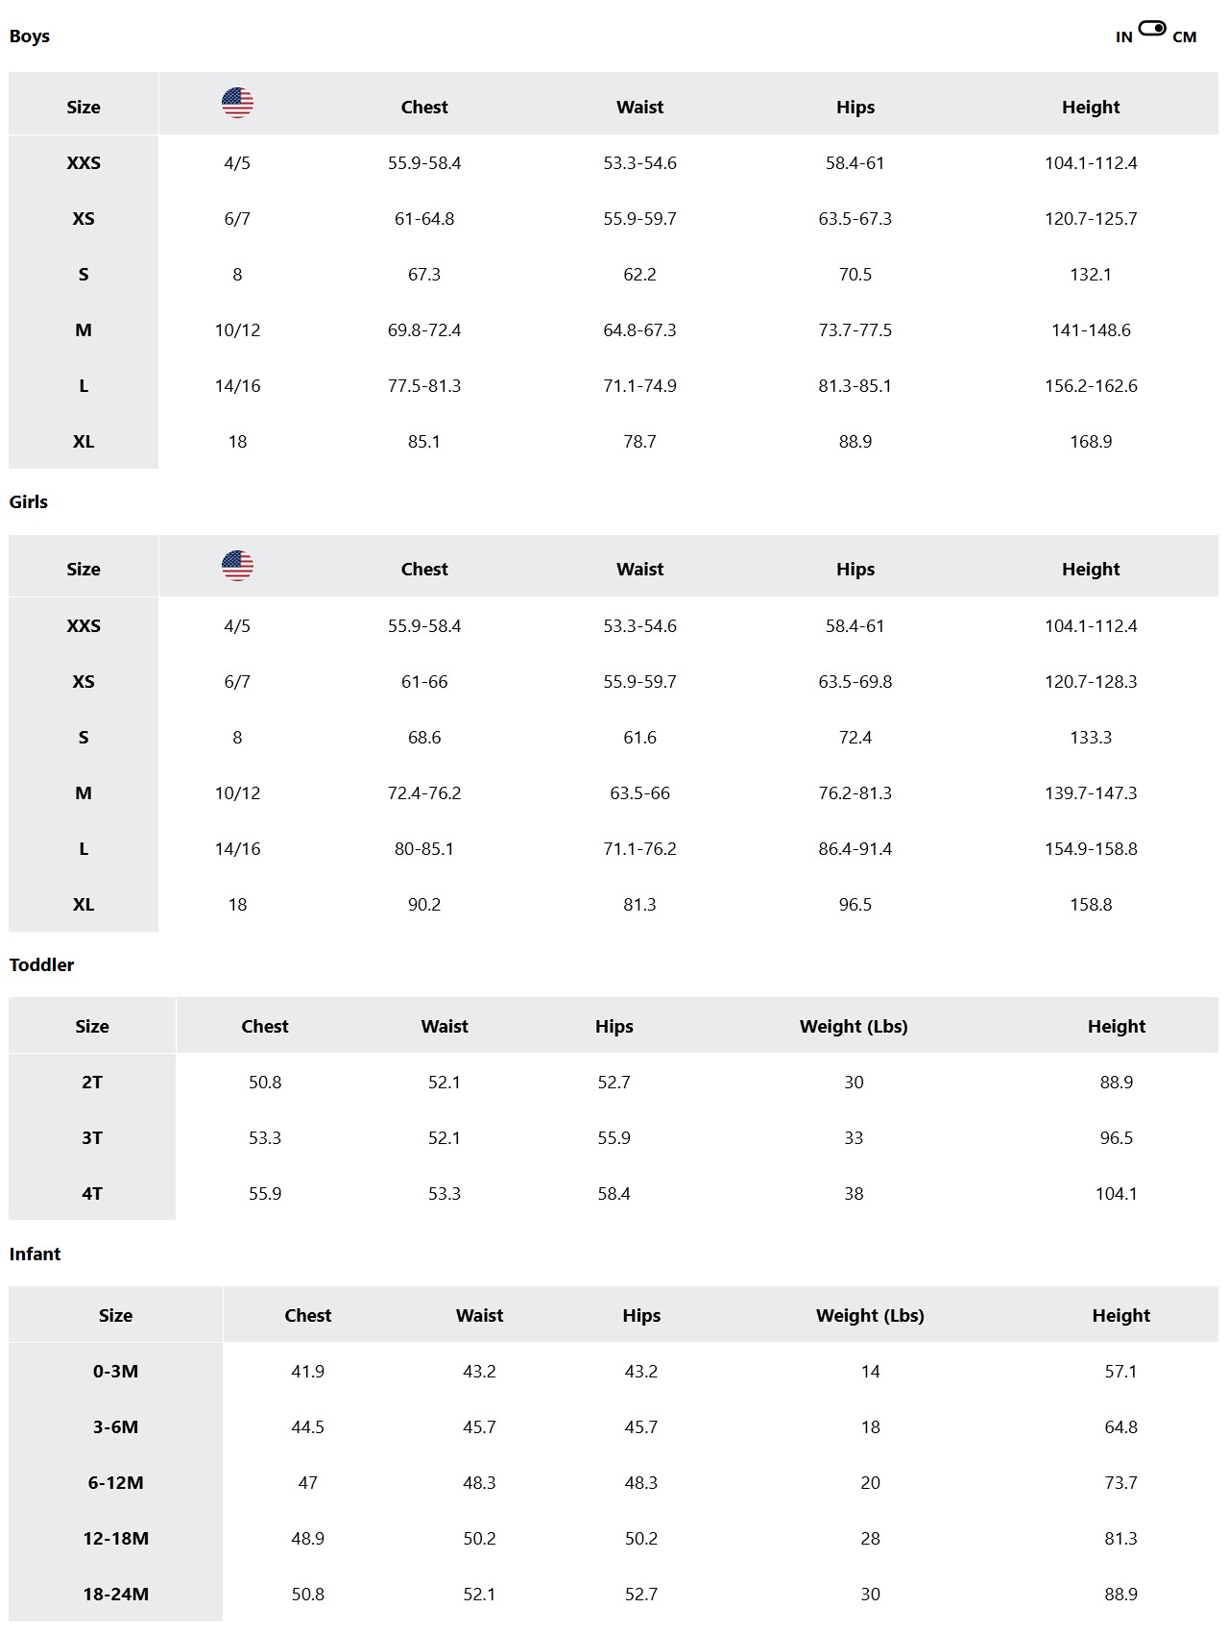Select the Boys XL size row label
The width and height of the screenshot is (1228, 1632).
[x=84, y=441]
